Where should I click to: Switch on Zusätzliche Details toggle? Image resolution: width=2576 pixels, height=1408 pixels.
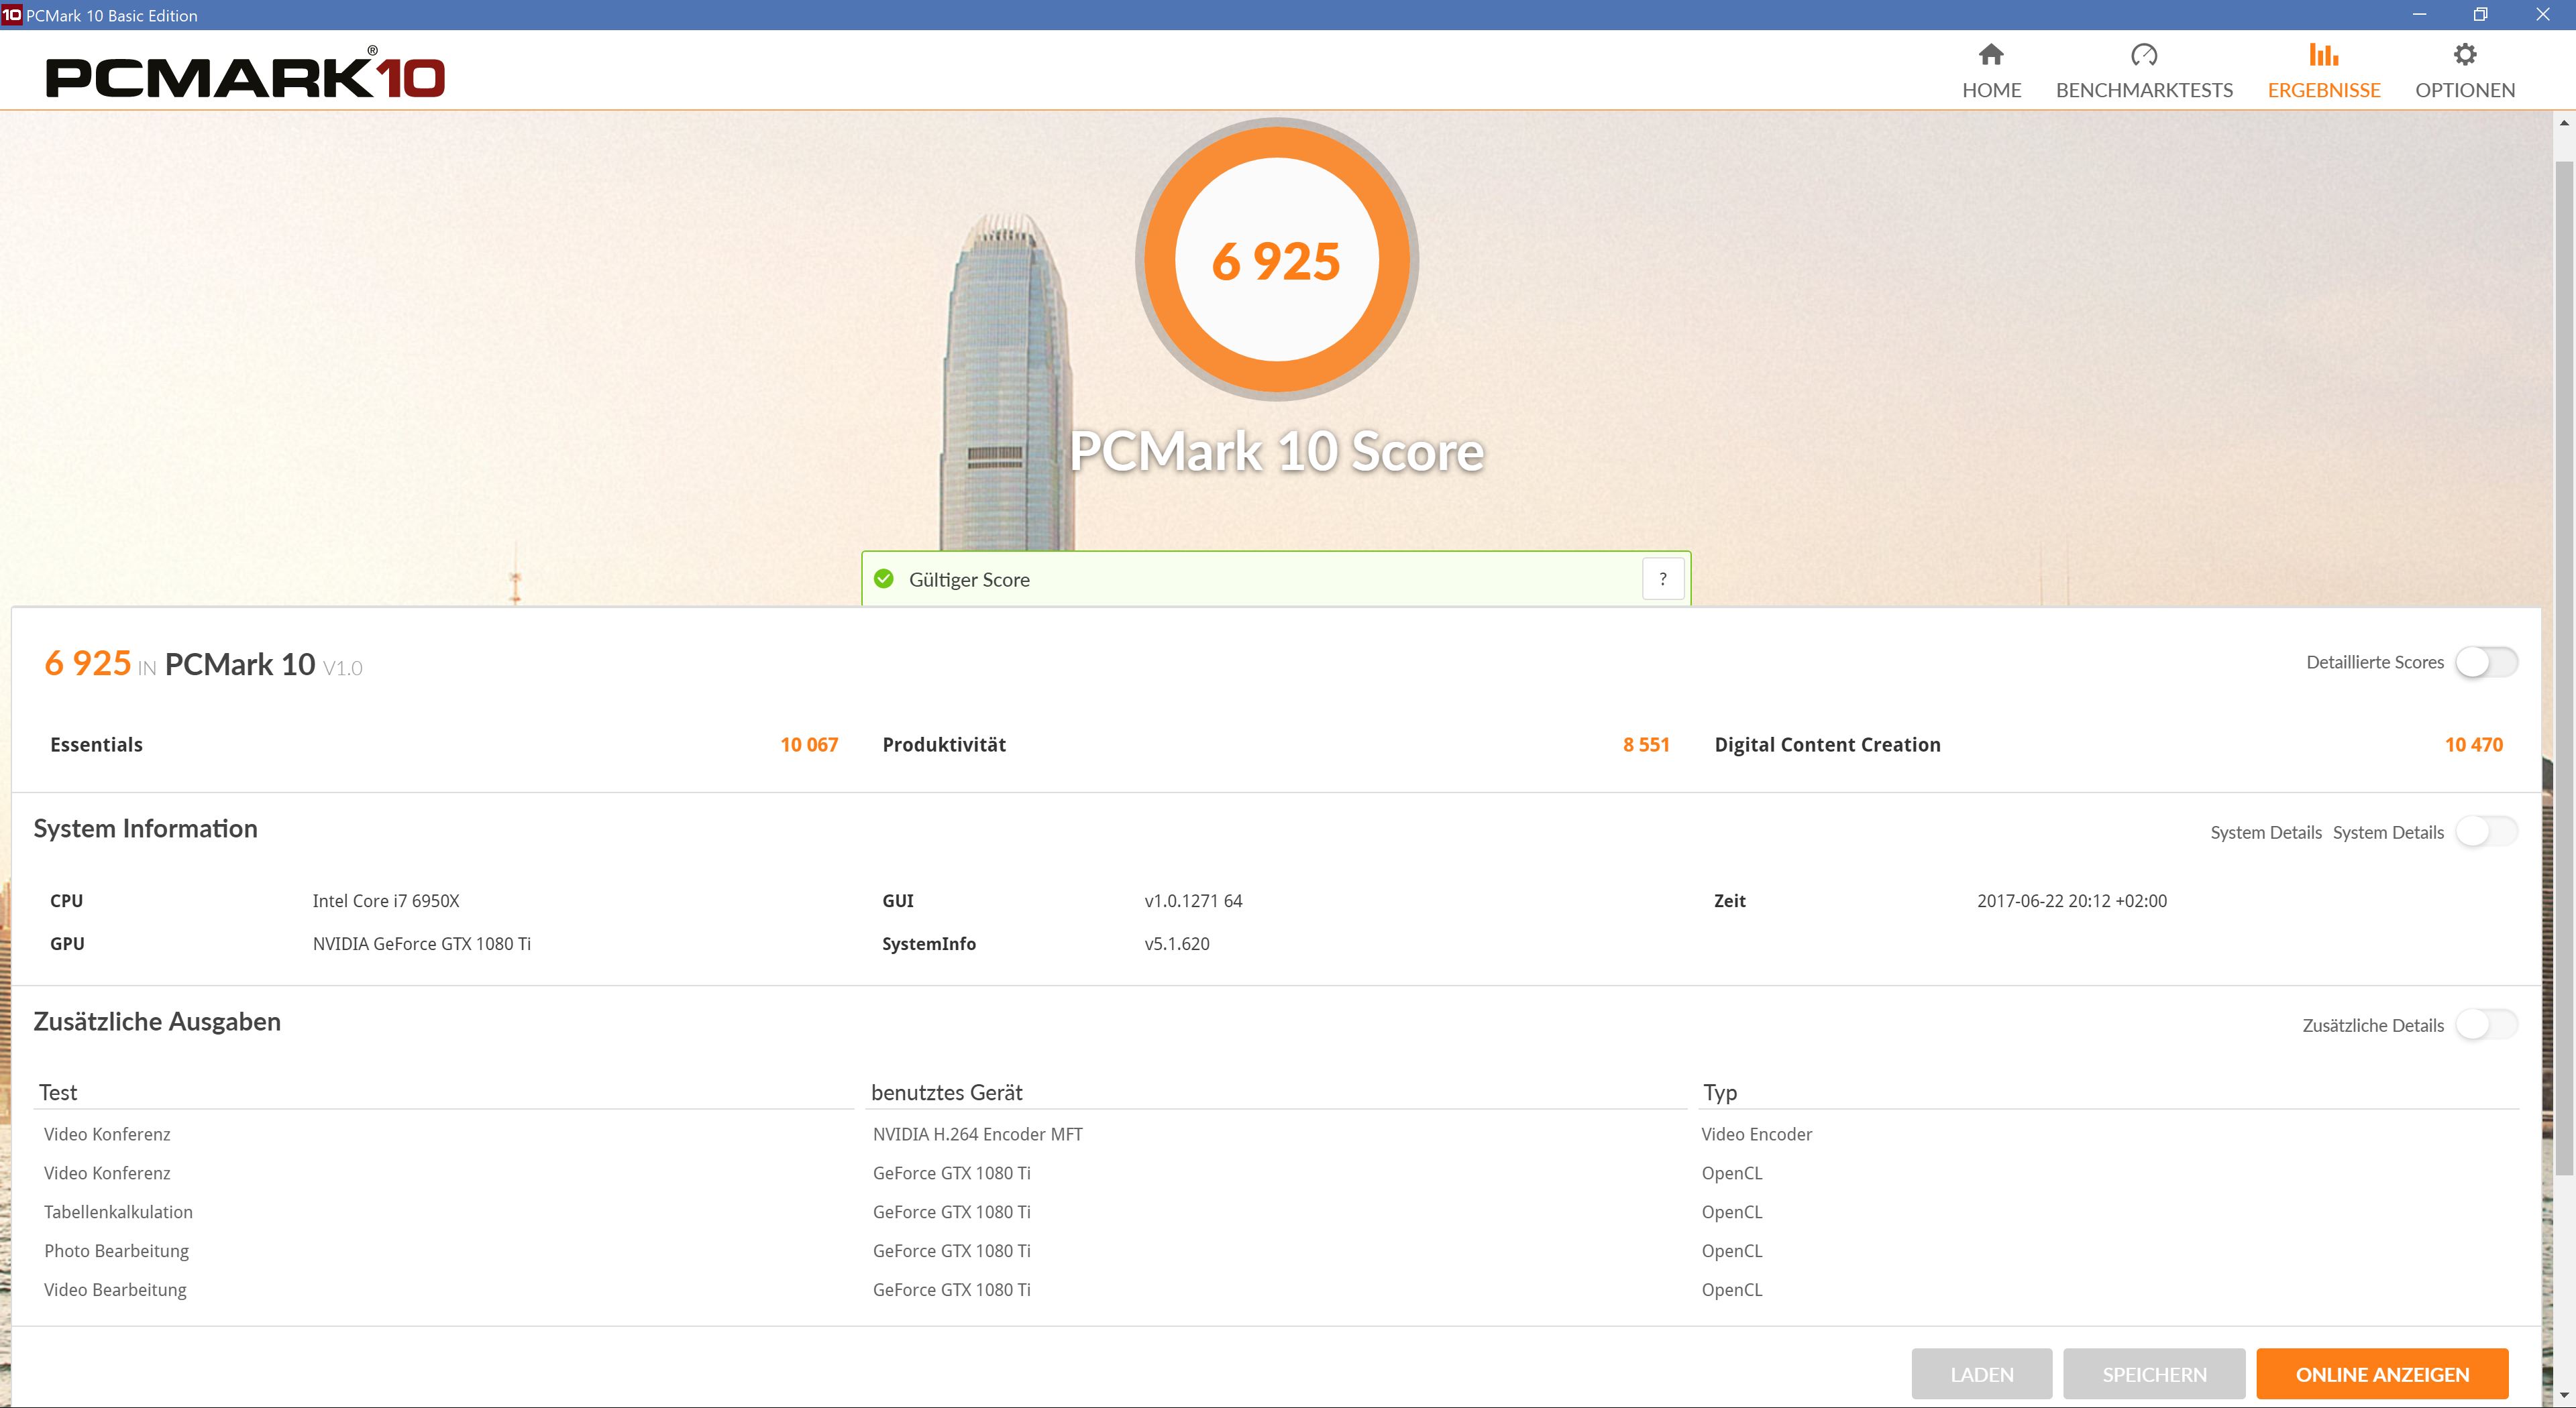point(2486,1025)
